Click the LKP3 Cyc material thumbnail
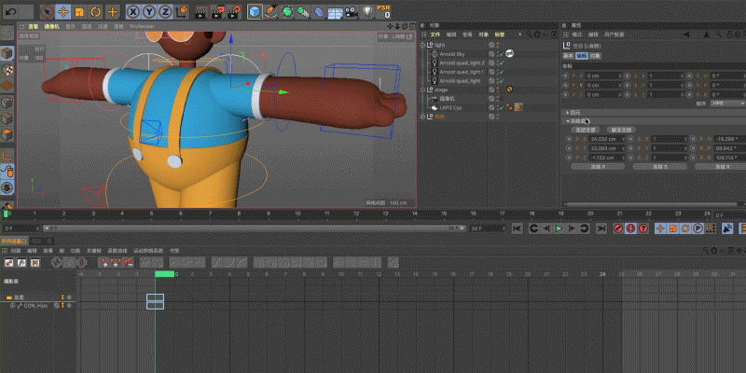 click(x=518, y=107)
